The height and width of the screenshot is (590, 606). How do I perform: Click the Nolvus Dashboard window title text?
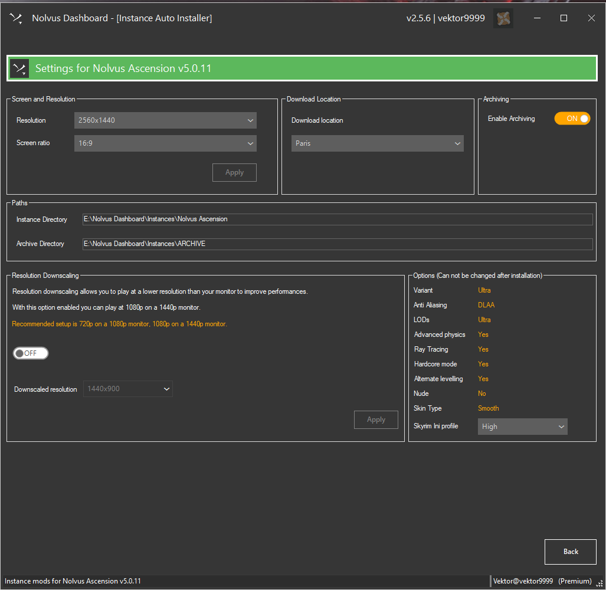point(122,18)
